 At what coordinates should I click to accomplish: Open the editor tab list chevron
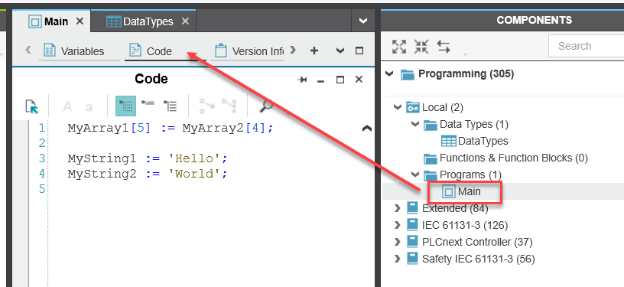[x=362, y=21]
